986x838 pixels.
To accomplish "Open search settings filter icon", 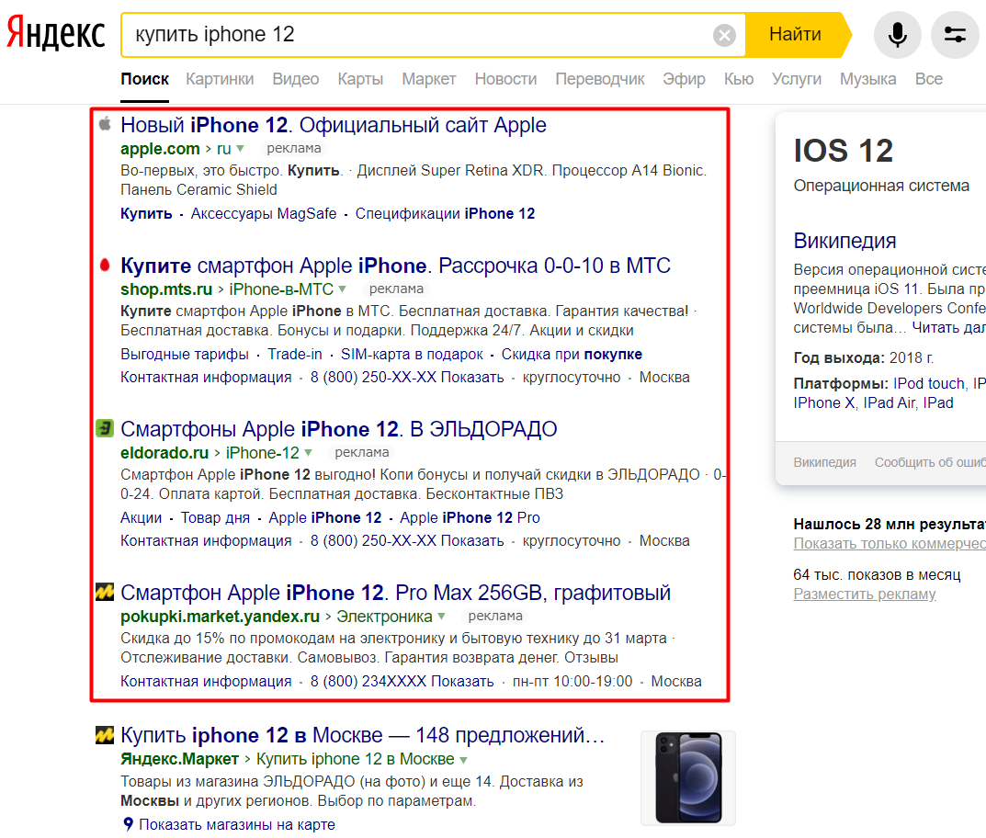I will 955,35.
